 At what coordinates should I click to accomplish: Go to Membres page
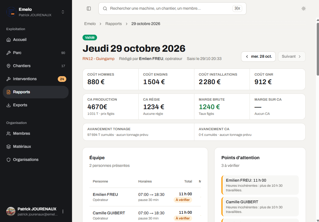click(x=36, y=134)
